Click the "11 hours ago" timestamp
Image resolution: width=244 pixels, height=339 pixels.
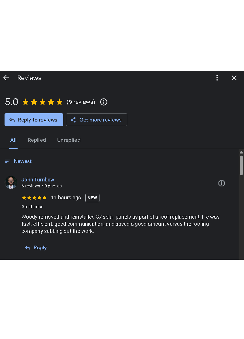pos(66,198)
